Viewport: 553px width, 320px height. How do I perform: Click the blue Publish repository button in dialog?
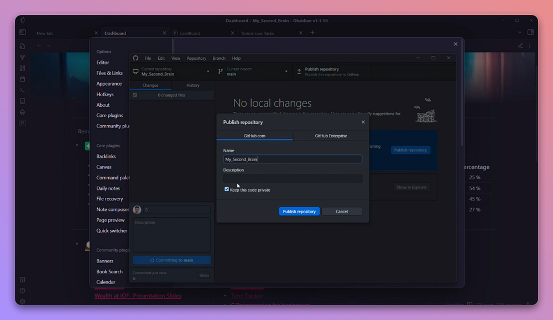click(x=299, y=211)
